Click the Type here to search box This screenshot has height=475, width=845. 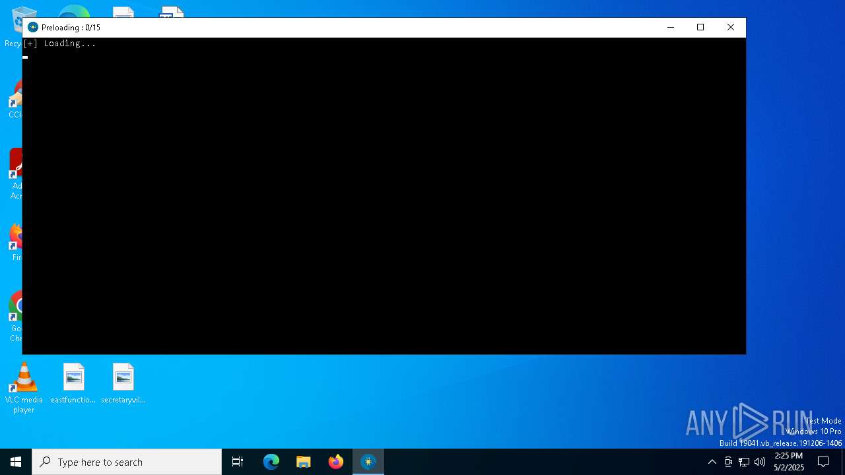(127, 462)
